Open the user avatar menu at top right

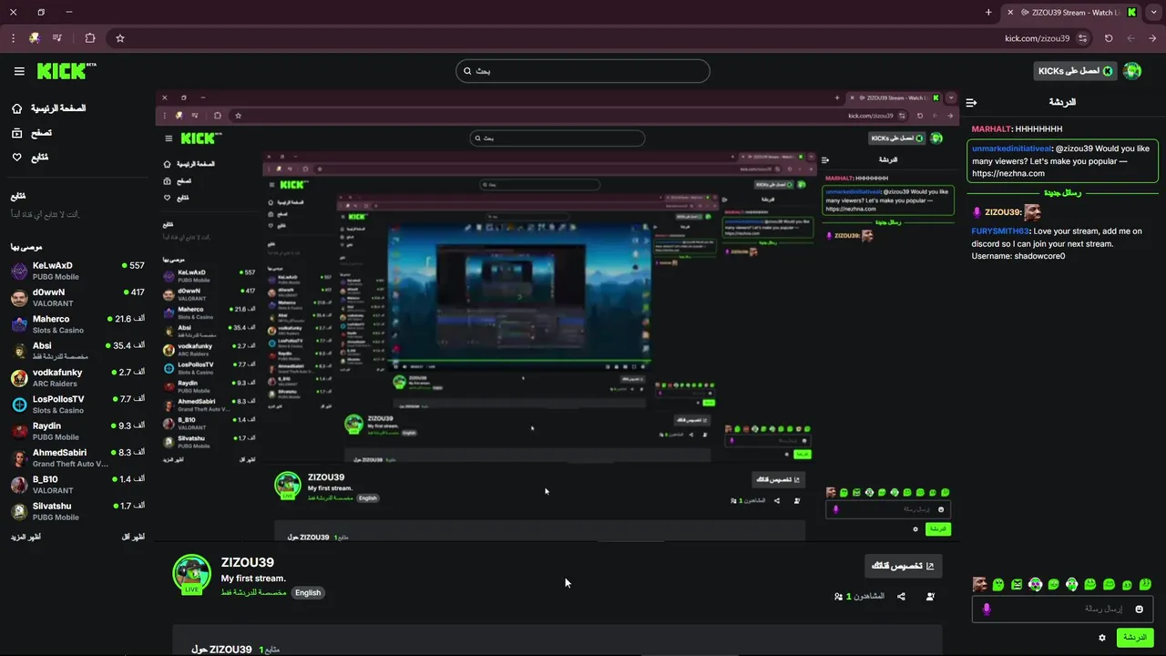(1132, 71)
